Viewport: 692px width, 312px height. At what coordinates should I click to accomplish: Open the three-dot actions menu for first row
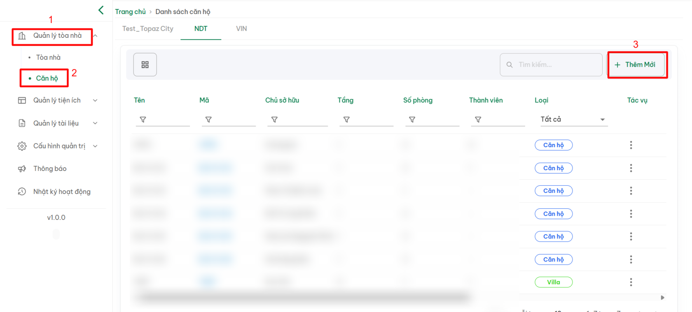(631, 145)
